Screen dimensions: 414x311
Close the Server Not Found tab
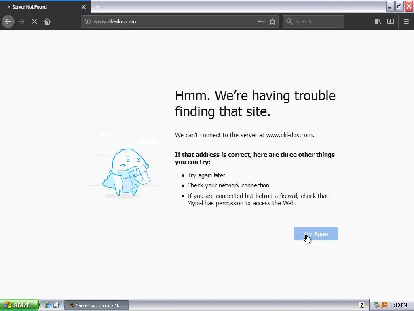tap(84, 7)
